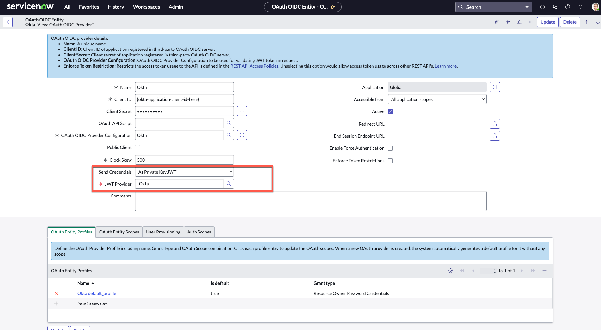This screenshot has width=601, height=330.
Task: Click the Grant type column header
Action: [x=324, y=283]
